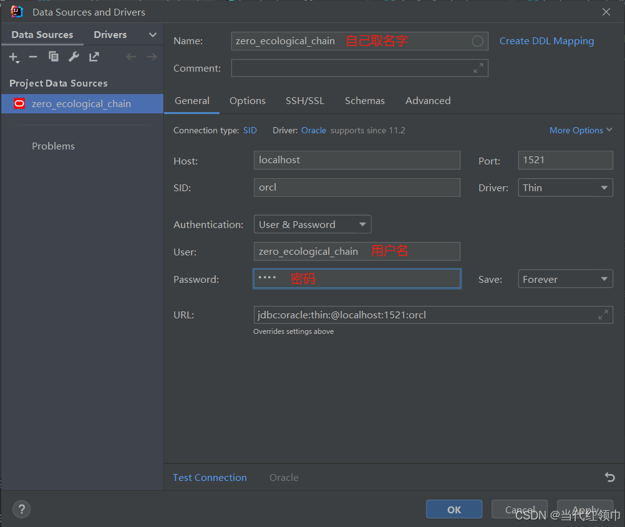Screen dimensions: 625x527
Task: Open the Problems item in sidebar
Action: 53,146
